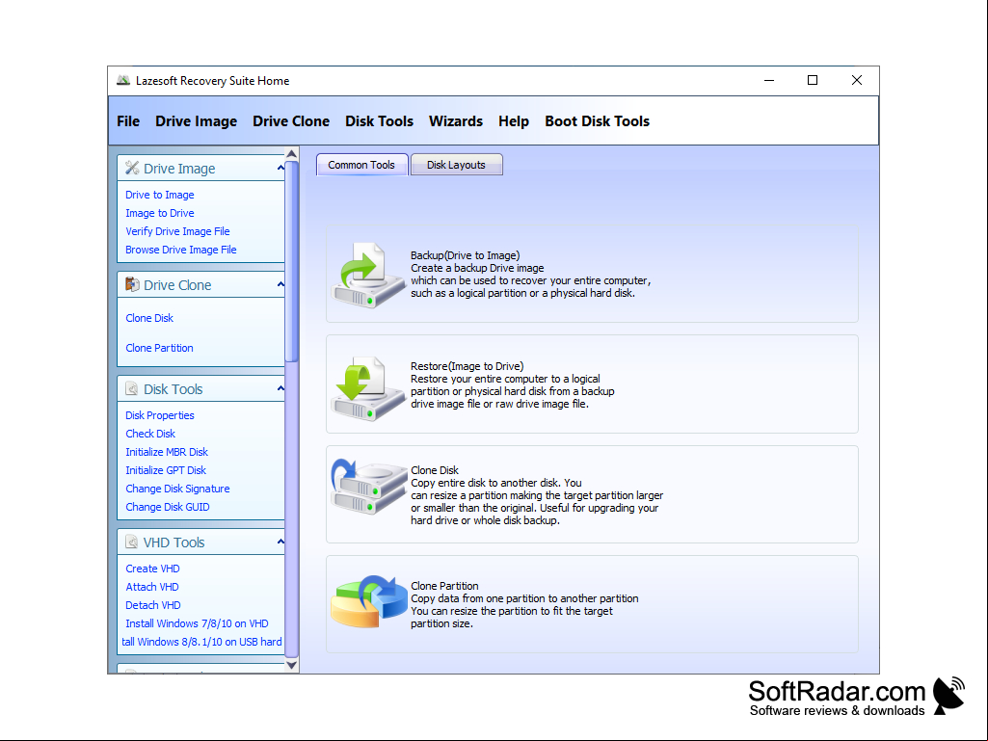Image resolution: width=988 pixels, height=741 pixels.
Task: Choose Initialize GPT Disk
Action: click(166, 470)
